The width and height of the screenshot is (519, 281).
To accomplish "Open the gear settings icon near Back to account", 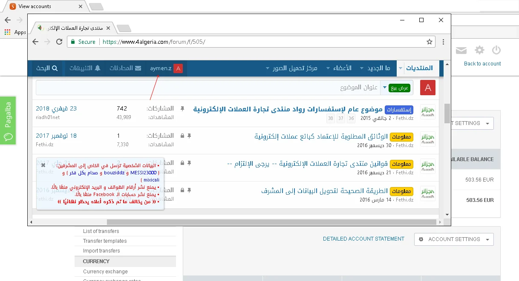I will point(480,51).
